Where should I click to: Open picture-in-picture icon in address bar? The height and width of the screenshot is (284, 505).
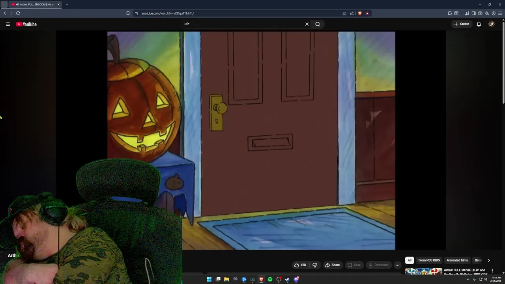click(344, 13)
